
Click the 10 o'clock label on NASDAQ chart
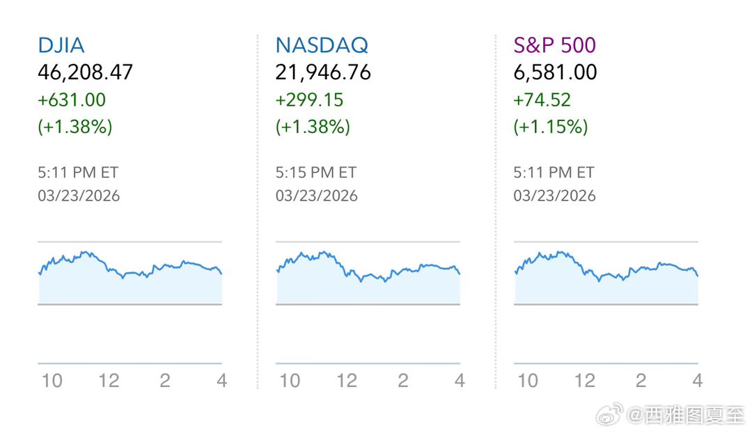[290, 381]
